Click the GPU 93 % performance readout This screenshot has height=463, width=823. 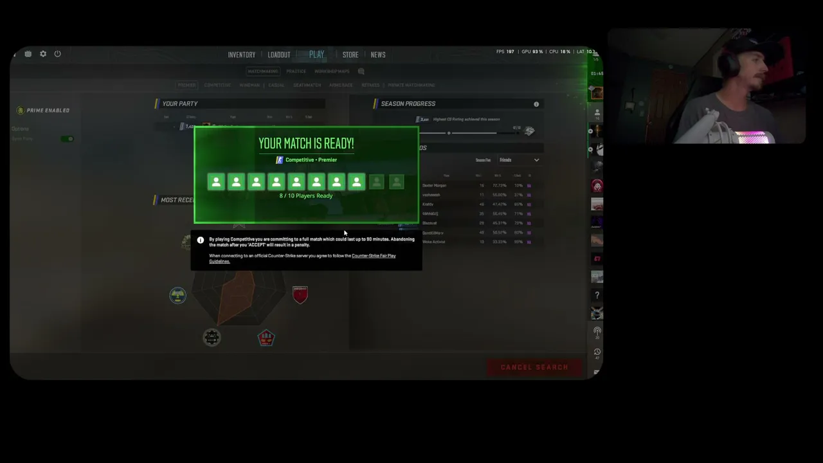tap(532, 52)
